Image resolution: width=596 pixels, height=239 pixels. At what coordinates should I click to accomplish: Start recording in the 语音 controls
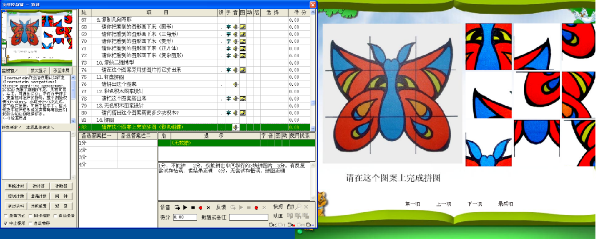(200, 208)
